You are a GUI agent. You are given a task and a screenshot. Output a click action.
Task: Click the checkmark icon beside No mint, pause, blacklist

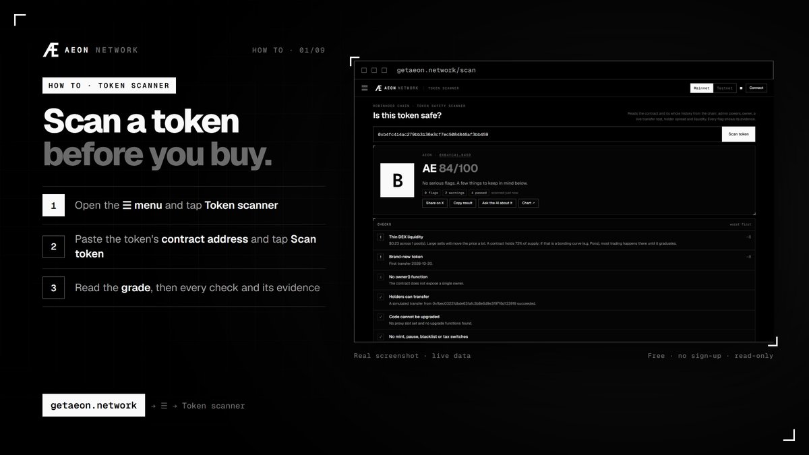[380, 336]
